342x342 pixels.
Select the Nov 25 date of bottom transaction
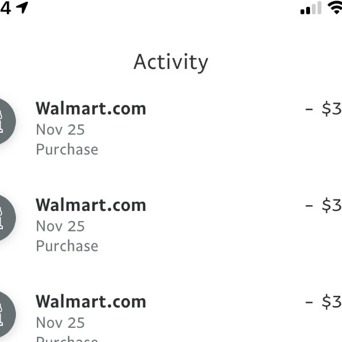(x=60, y=323)
